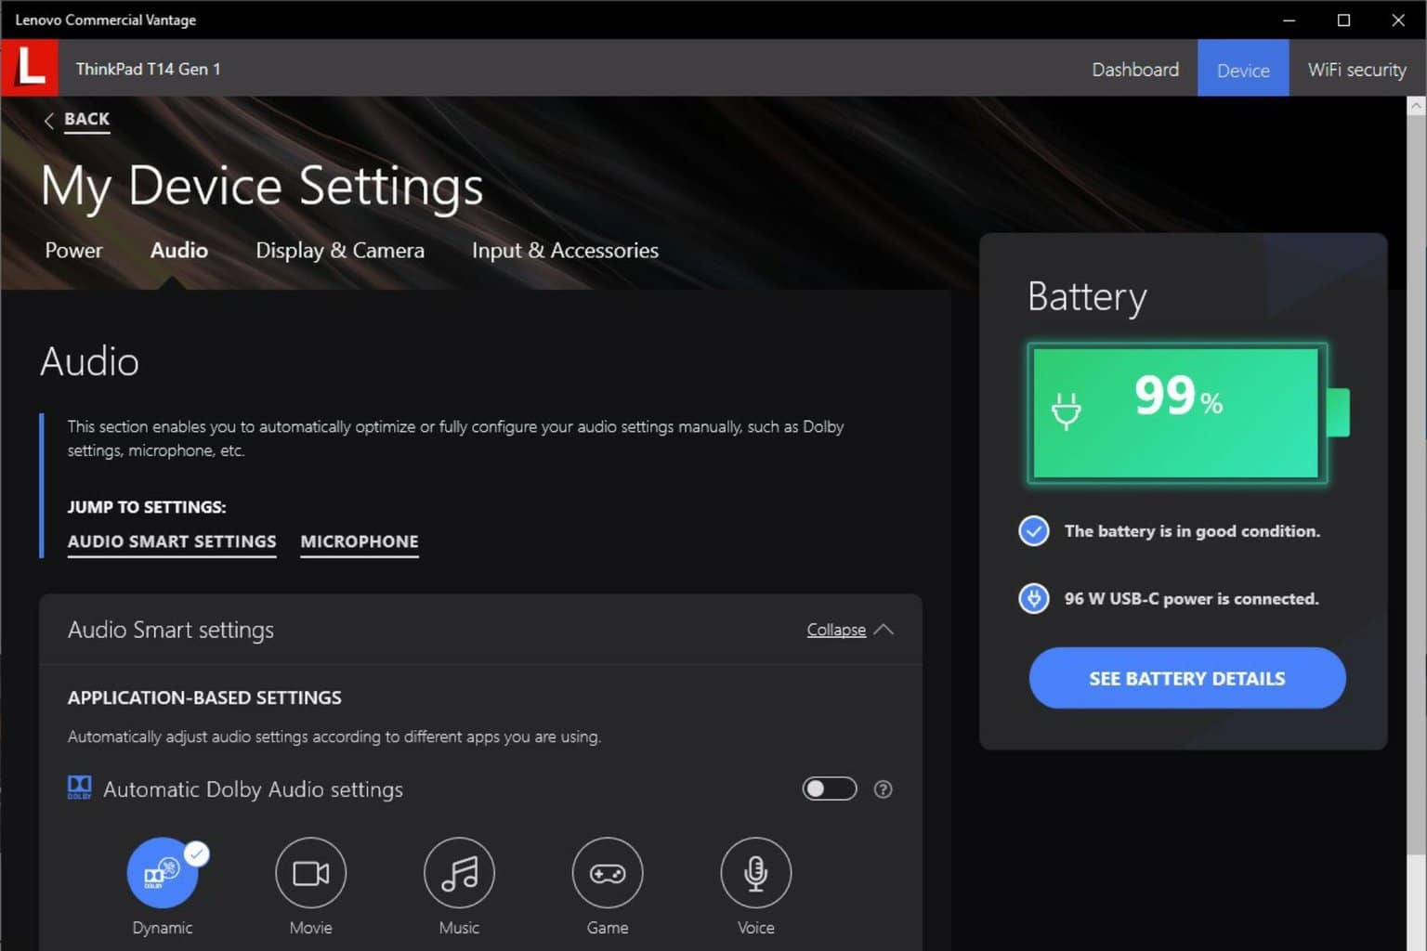The height and width of the screenshot is (951, 1427).
Task: Click the USB-C power plug icon
Action: tap(1034, 598)
